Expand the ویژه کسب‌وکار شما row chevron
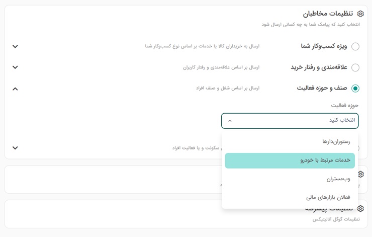This screenshot has width=372, height=237. pos(15,46)
